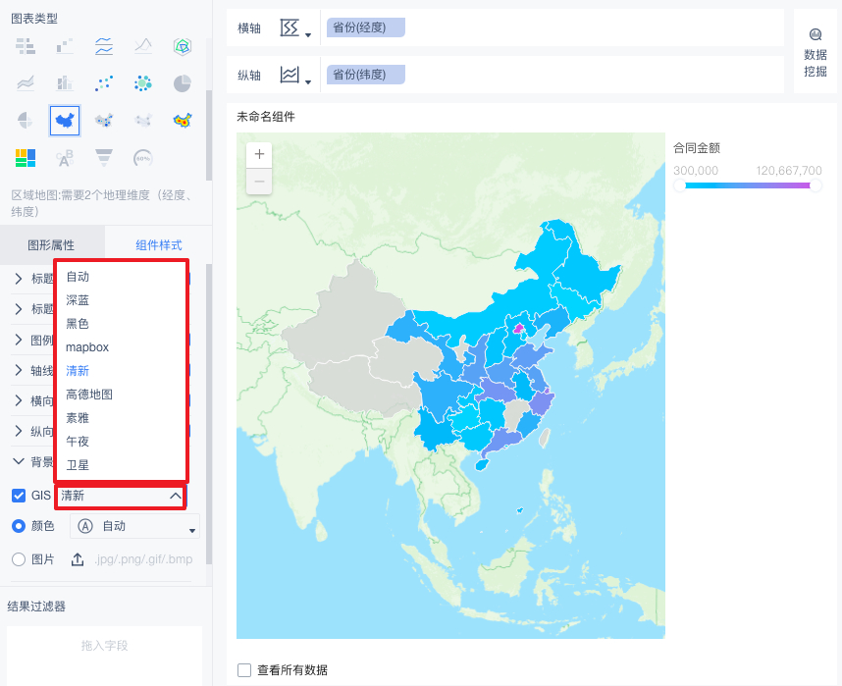Click the 省份(经度) field pill

pyautogui.click(x=366, y=27)
